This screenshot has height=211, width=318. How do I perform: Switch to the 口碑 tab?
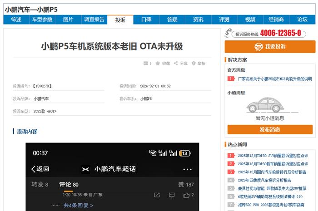click(146, 20)
